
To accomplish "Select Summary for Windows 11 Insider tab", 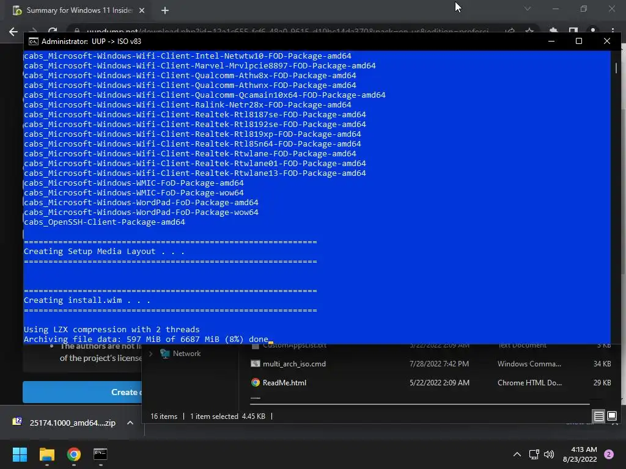I will (79, 10).
